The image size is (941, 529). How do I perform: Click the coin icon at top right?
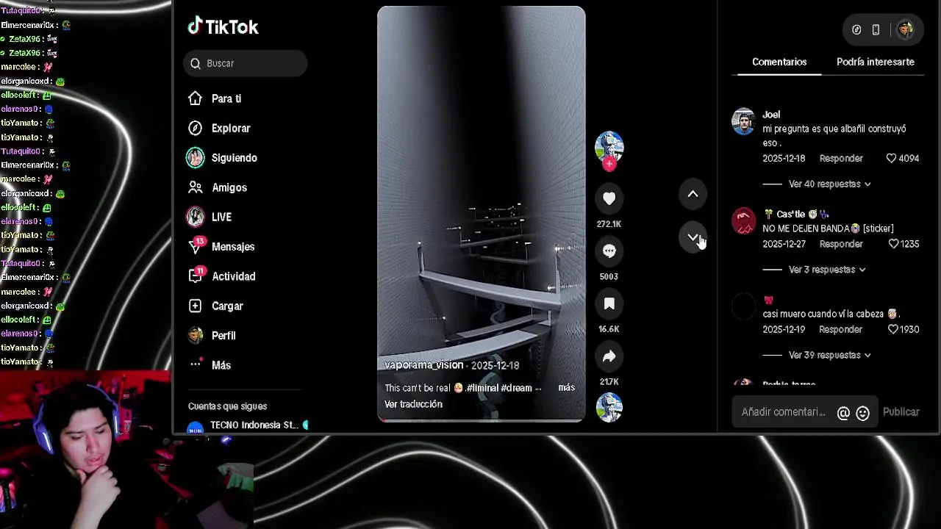[856, 29]
